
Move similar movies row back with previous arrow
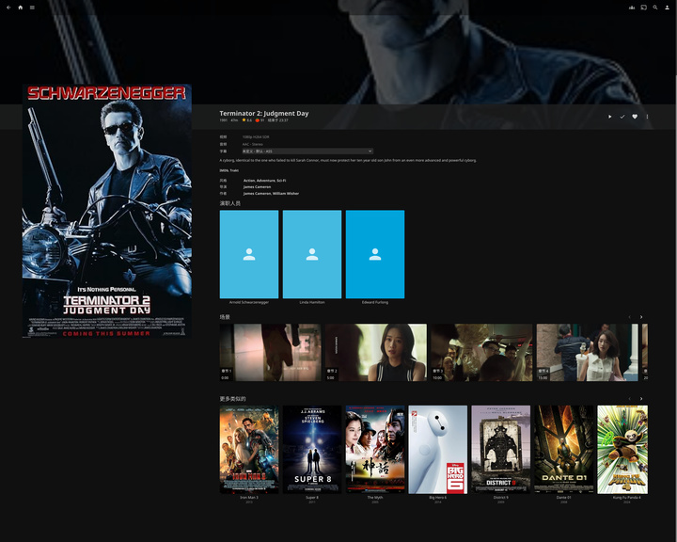coord(629,399)
